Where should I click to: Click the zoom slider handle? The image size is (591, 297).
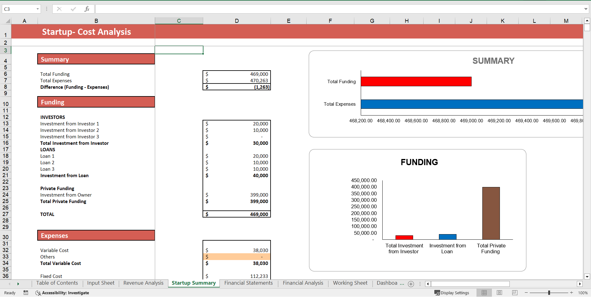(549, 293)
